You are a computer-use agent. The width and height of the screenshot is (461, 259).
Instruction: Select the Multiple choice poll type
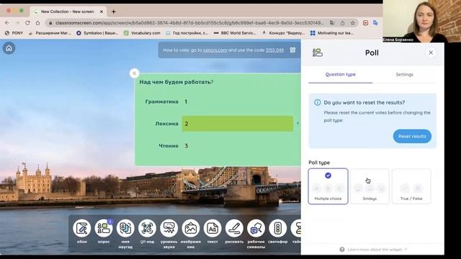pos(328,186)
